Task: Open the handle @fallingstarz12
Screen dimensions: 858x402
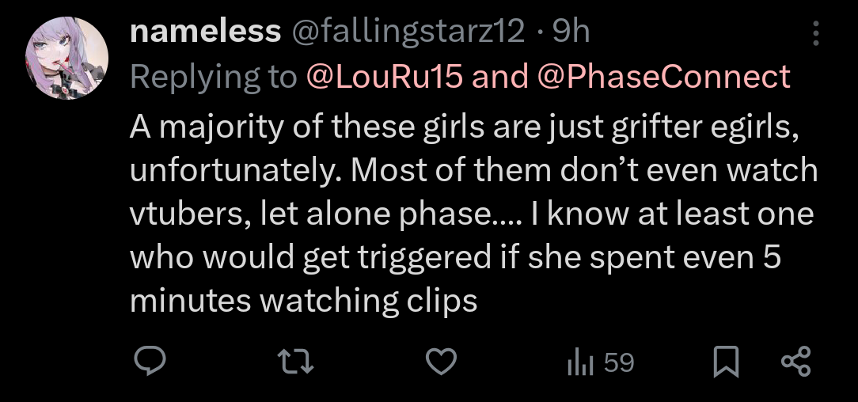Action: point(408,32)
